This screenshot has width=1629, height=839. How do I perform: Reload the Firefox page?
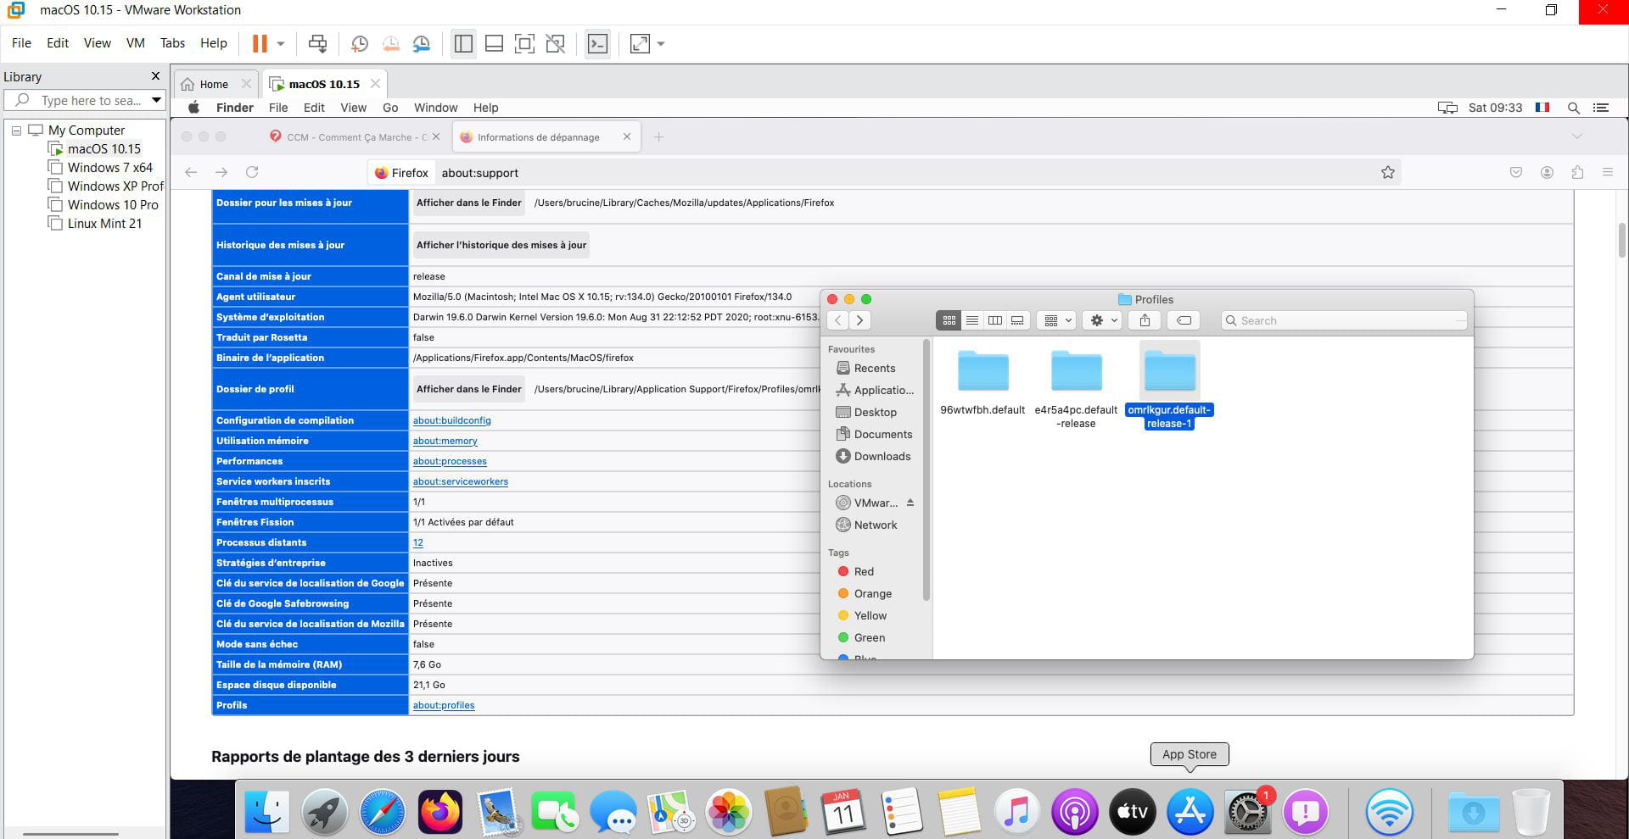pyautogui.click(x=252, y=172)
